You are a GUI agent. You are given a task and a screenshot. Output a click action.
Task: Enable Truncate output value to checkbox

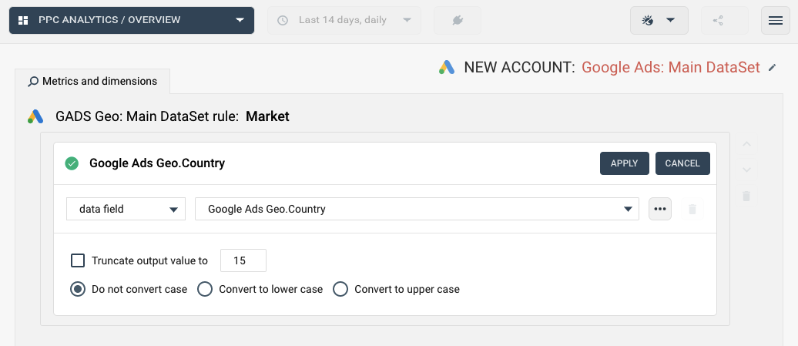pyautogui.click(x=78, y=260)
